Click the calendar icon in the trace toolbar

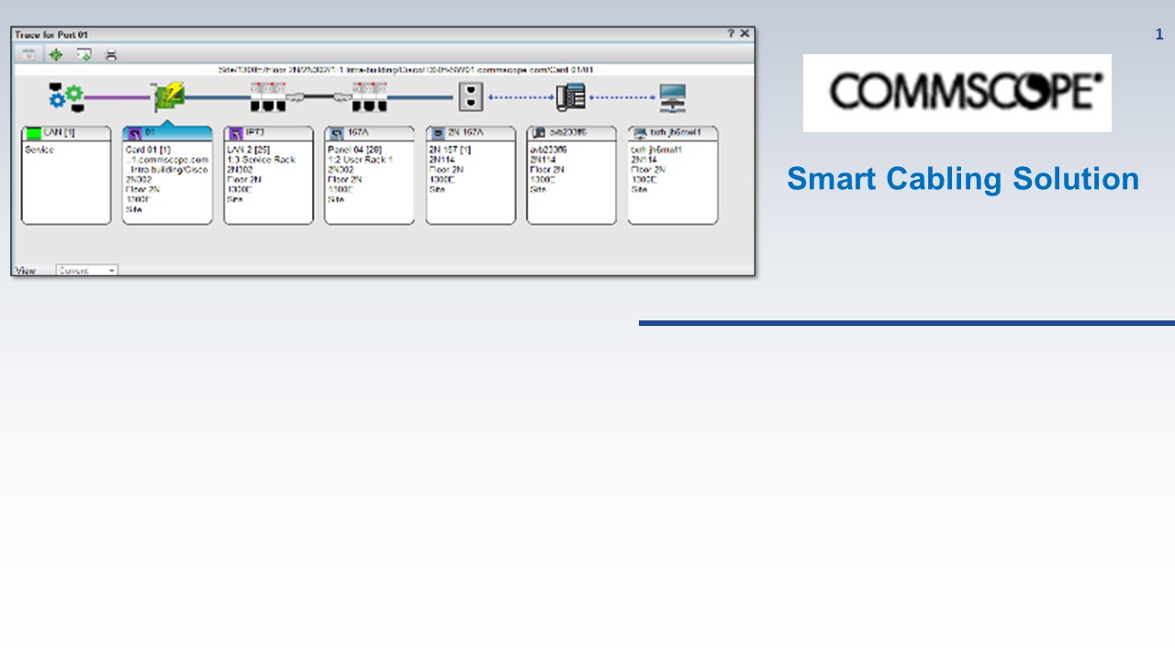(x=28, y=54)
